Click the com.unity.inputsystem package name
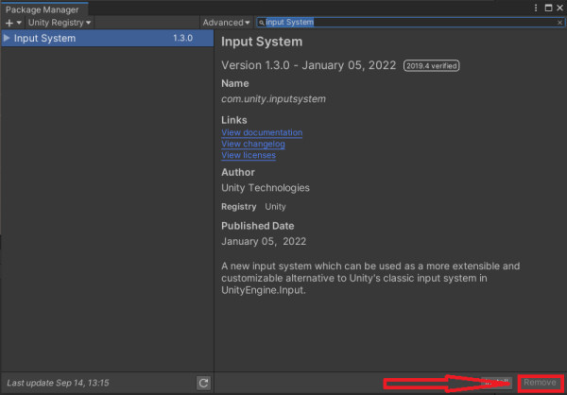567x395 pixels. click(x=273, y=98)
